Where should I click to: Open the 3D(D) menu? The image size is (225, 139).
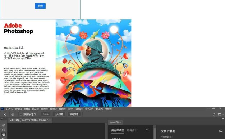pyautogui.click(x=70, y=109)
